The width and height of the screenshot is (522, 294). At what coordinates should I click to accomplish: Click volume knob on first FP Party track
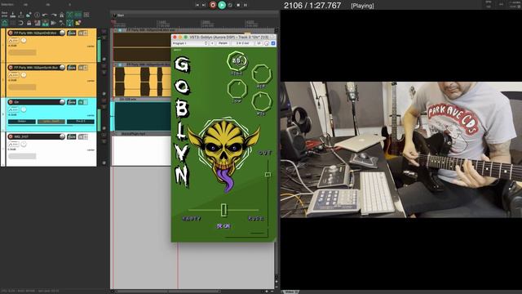[x=62, y=33]
